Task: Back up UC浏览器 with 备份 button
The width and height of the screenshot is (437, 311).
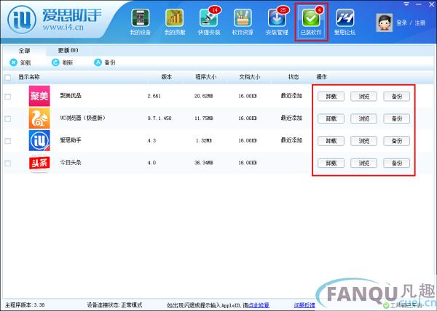Action: coord(397,118)
